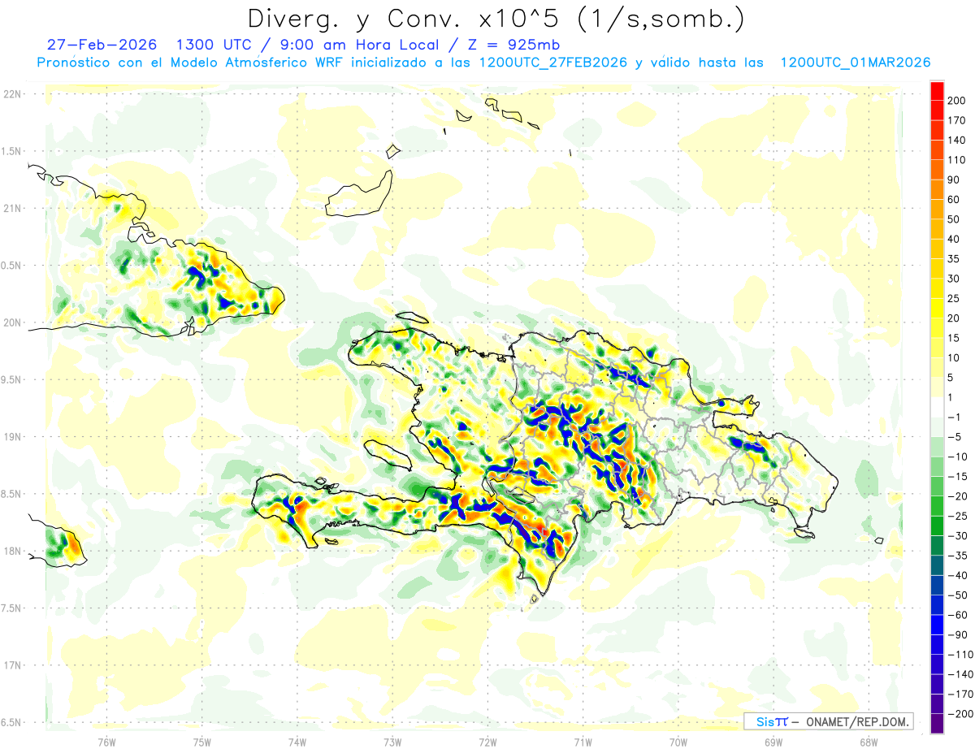The image size is (975, 753).
Task: Click the 1200UTC_01MAR2026 valid time text
Action: click(x=855, y=63)
